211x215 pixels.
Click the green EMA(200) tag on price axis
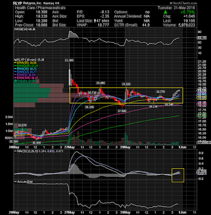[x=202, y=116]
